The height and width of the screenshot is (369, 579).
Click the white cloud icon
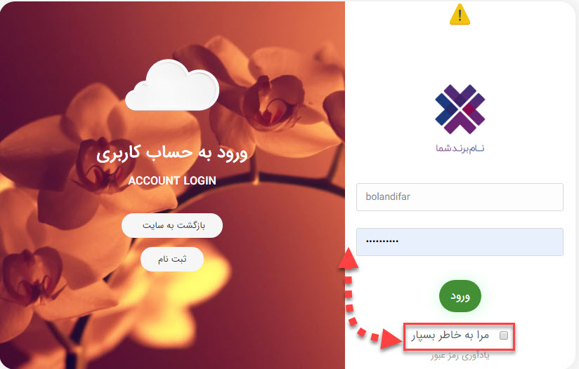(x=172, y=85)
